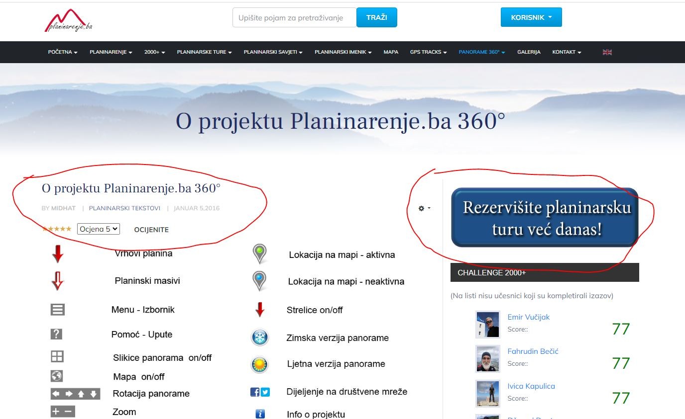Click the green active map location pin
The height and width of the screenshot is (419, 685).
click(259, 253)
